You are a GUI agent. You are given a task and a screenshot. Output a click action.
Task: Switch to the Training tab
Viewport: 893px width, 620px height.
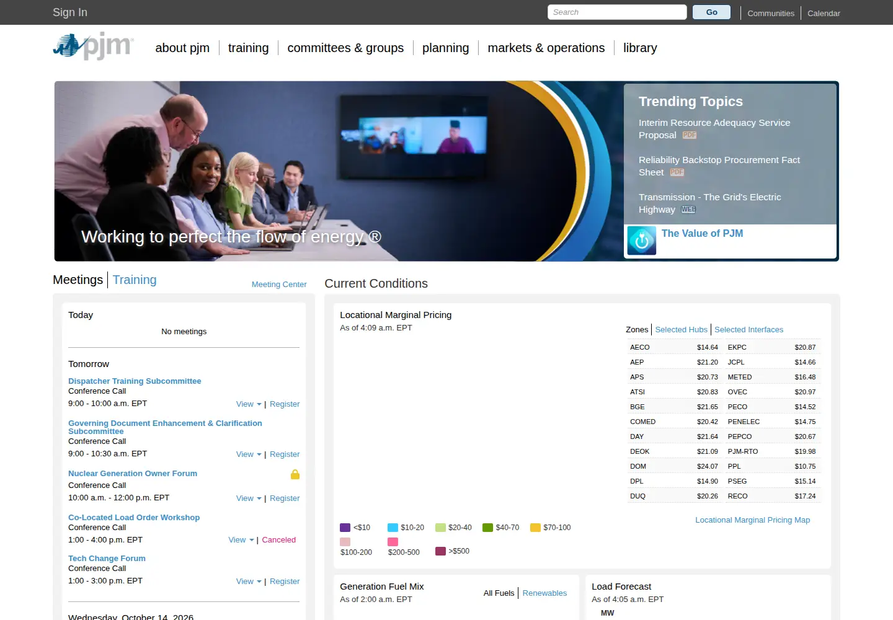click(x=135, y=280)
